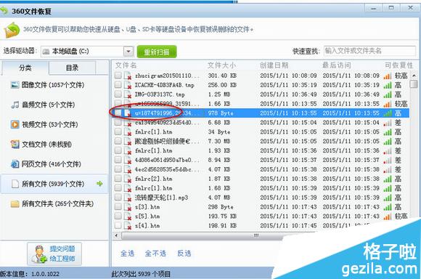
Task: Click 提交问题给工程师 button
Action: coord(54,254)
